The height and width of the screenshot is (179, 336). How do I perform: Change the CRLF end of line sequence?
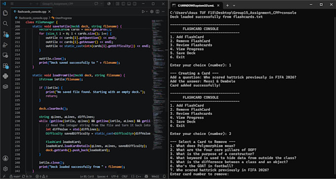click(x=125, y=177)
